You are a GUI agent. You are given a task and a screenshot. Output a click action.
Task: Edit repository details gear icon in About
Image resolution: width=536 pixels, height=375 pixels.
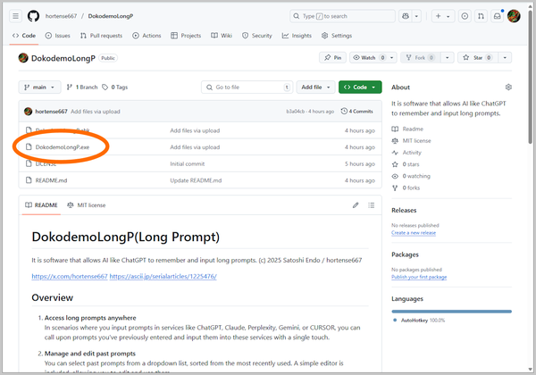508,87
